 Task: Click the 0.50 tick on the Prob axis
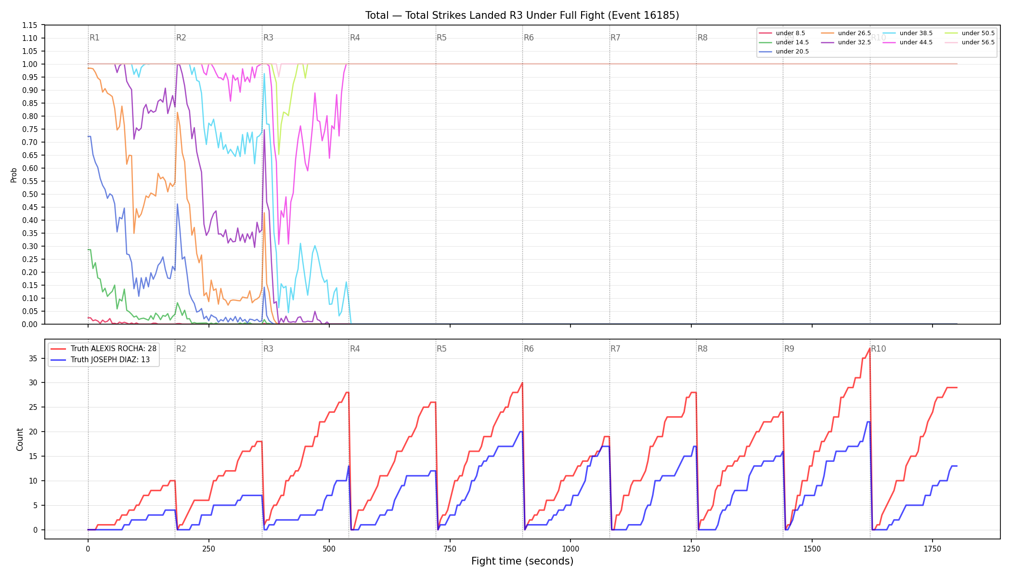pyautogui.click(x=30, y=194)
